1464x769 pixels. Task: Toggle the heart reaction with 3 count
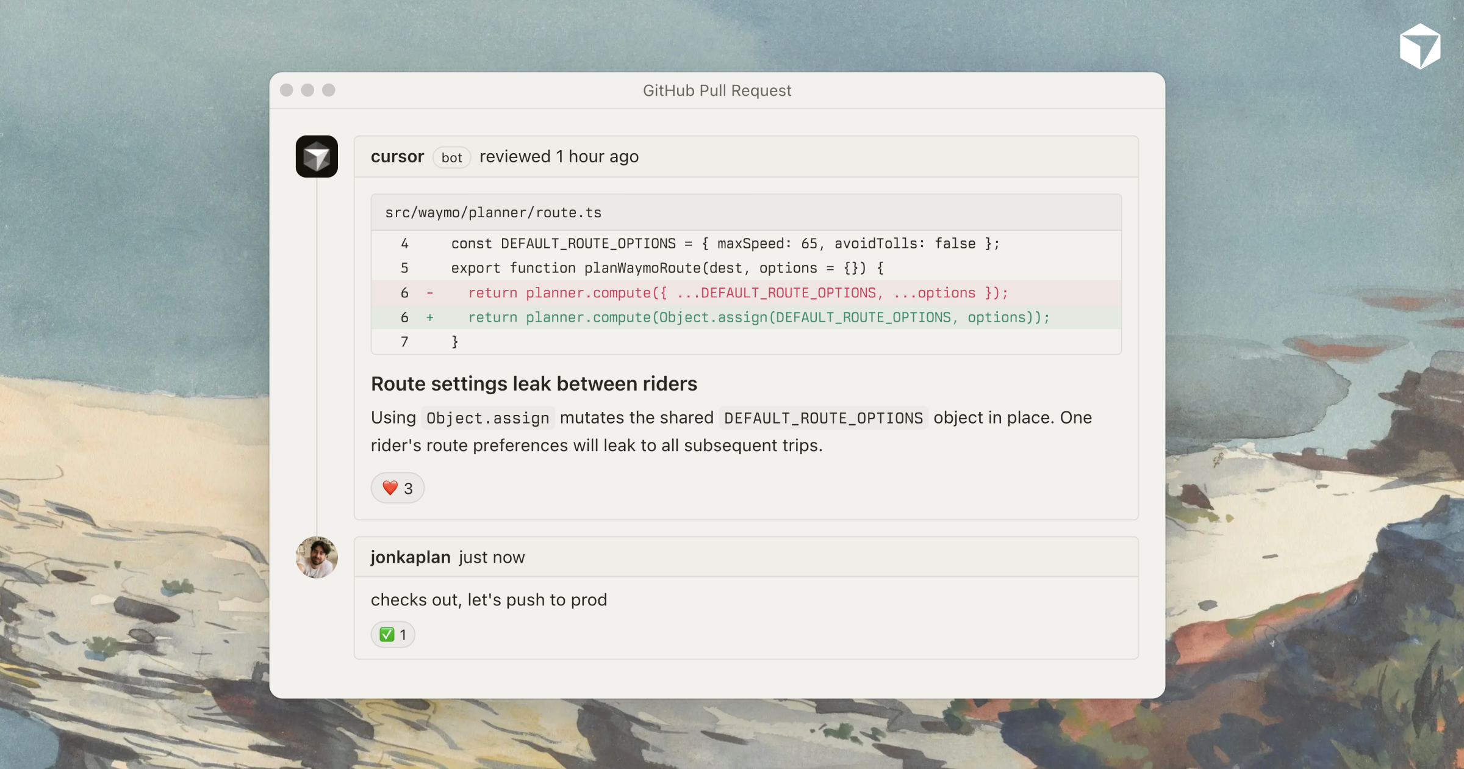click(x=397, y=488)
